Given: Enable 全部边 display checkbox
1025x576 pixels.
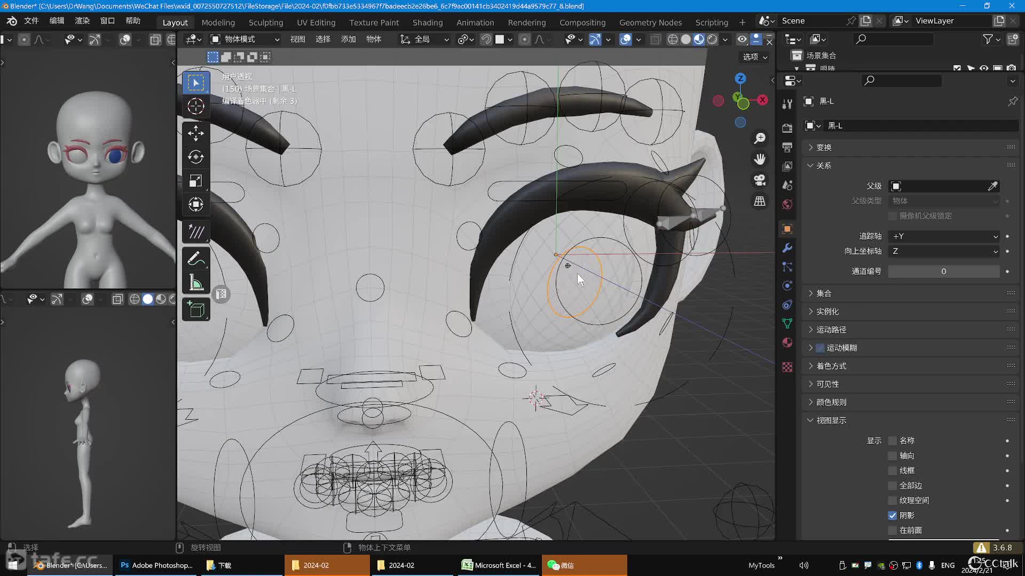Looking at the screenshot, I should [x=893, y=485].
